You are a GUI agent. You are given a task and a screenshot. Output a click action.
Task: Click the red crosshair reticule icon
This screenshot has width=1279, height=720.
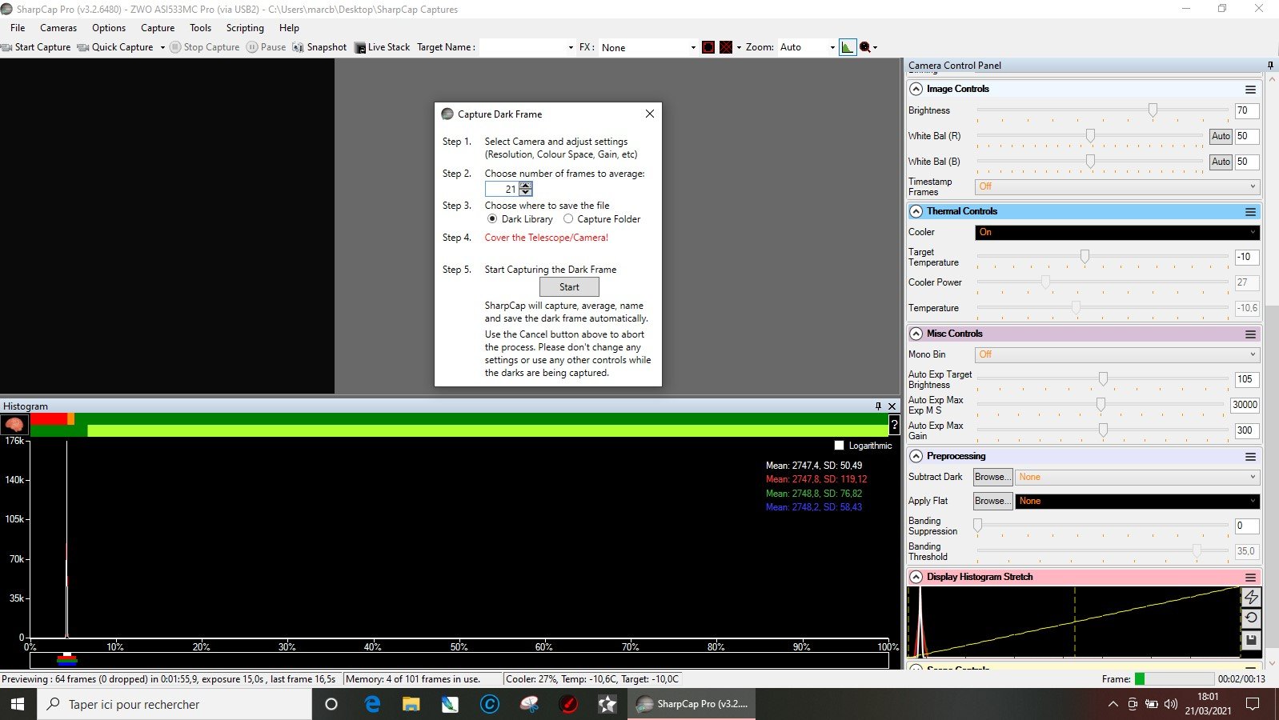726,47
